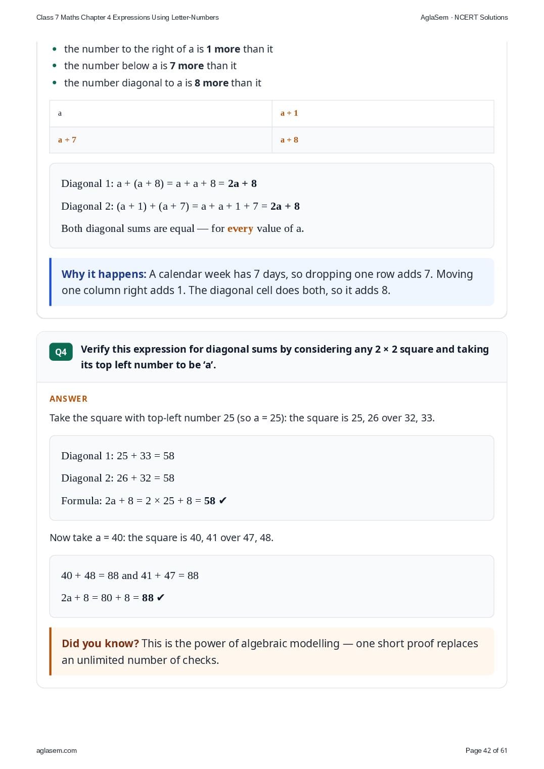
Task: Click the orange ANSWER label
Action: tap(68, 399)
